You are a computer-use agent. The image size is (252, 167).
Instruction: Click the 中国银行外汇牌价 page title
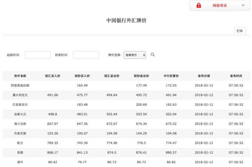[126, 20]
